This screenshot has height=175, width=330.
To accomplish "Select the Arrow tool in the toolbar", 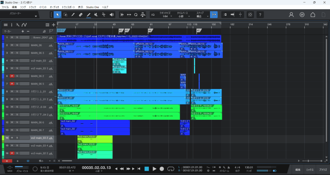I will pyautogui.click(x=57, y=15).
